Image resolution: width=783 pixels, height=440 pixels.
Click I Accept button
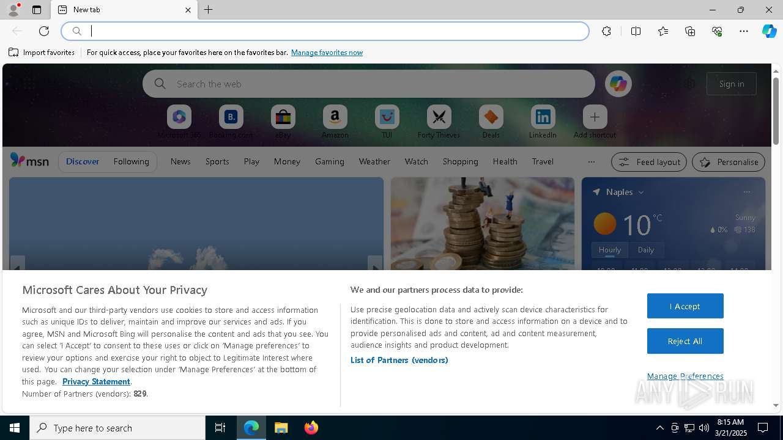point(685,306)
